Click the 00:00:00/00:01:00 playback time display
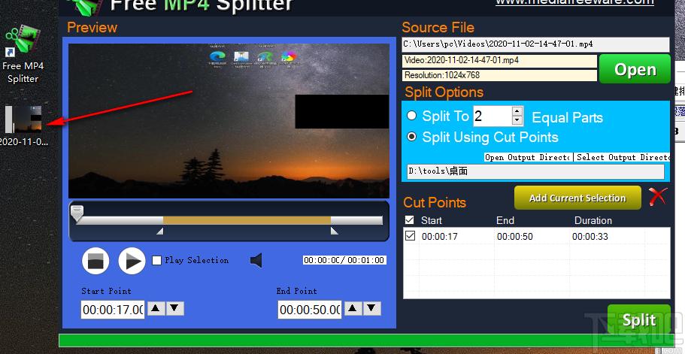The height and width of the screenshot is (354, 685). pyautogui.click(x=344, y=260)
